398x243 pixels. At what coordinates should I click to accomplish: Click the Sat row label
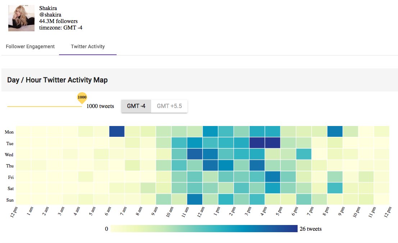[10, 188]
